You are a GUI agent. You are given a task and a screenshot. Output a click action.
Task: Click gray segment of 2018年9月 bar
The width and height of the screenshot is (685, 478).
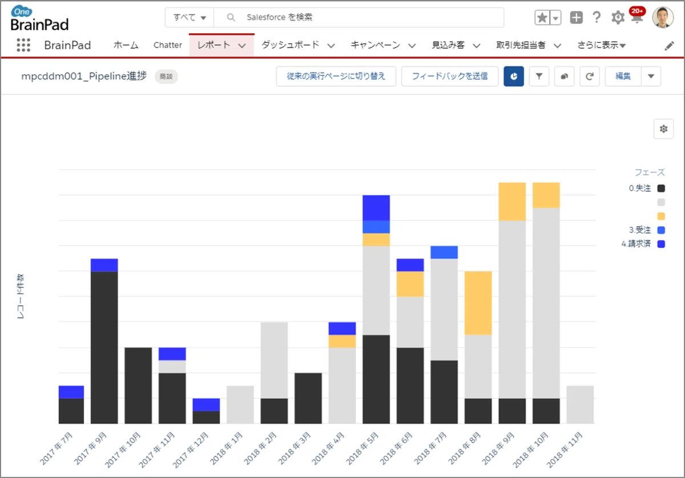click(x=512, y=310)
